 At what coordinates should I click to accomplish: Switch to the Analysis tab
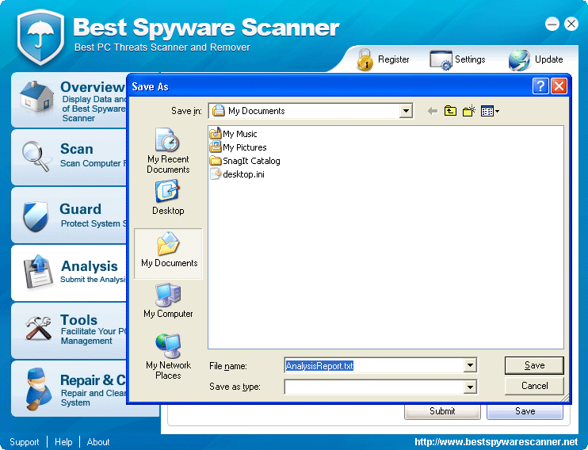[x=69, y=273]
